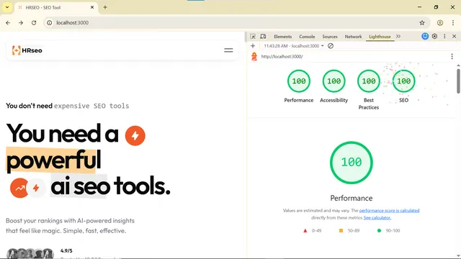The height and width of the screenshot is (259, 461).
Task: Open a new browser tab
Action: pyautogui.click(x=105, y=7)
